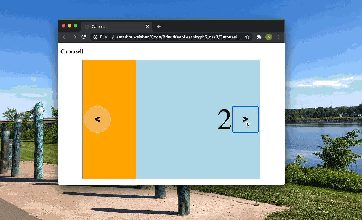Click the 'Carousel!' page heading

click(x=72, y=51)
